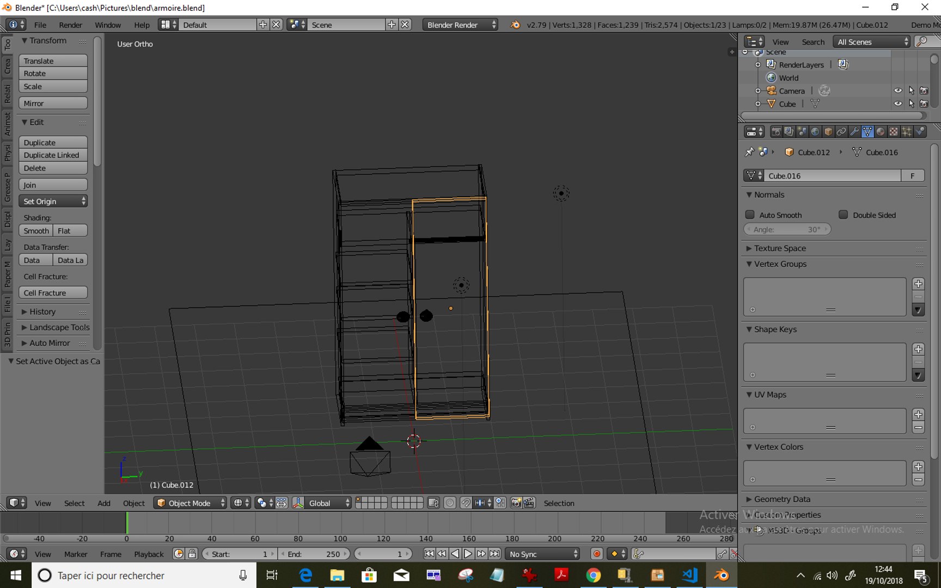Open the Material properties tab (sphere)
Viewport: 941px width, 588px height.
881,132
